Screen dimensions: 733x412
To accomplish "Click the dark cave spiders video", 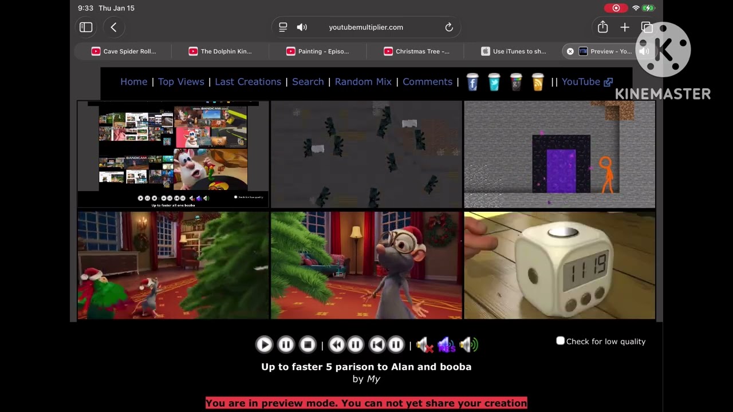I will pos(366,154).
